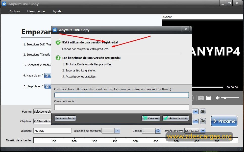Click the Pedir más tarde button

[x=65, y=118]
